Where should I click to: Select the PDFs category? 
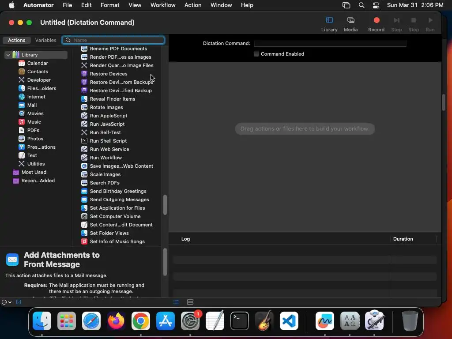coord(33,130)
